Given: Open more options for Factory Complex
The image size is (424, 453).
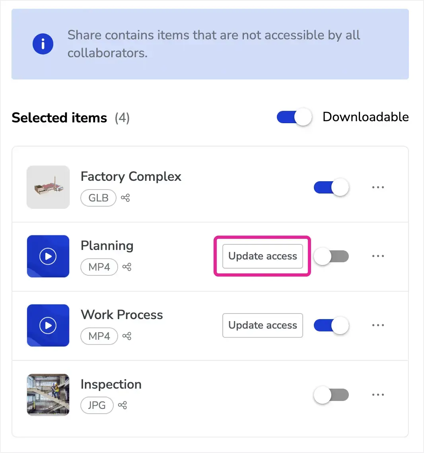Looking at the screenshot, I should 378,187.
